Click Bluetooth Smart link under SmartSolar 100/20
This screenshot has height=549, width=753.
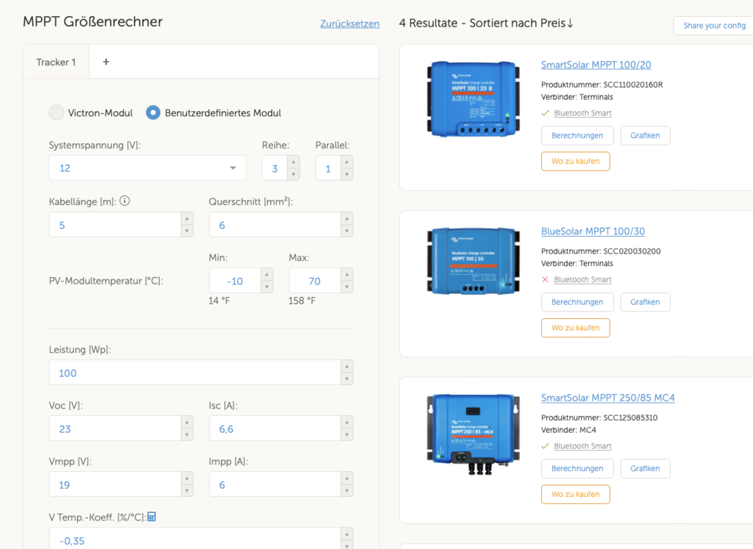[x=582, y=112]
